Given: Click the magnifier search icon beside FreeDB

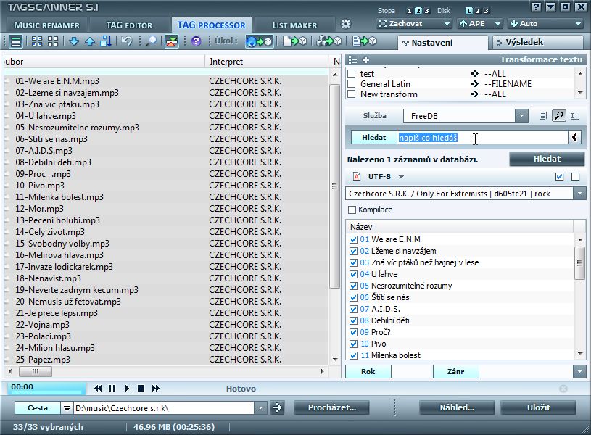Looking at the screenshot, I should pos(559,116).
